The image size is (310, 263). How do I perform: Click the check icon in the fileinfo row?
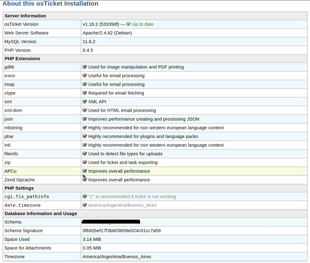(x=85, y=153)
